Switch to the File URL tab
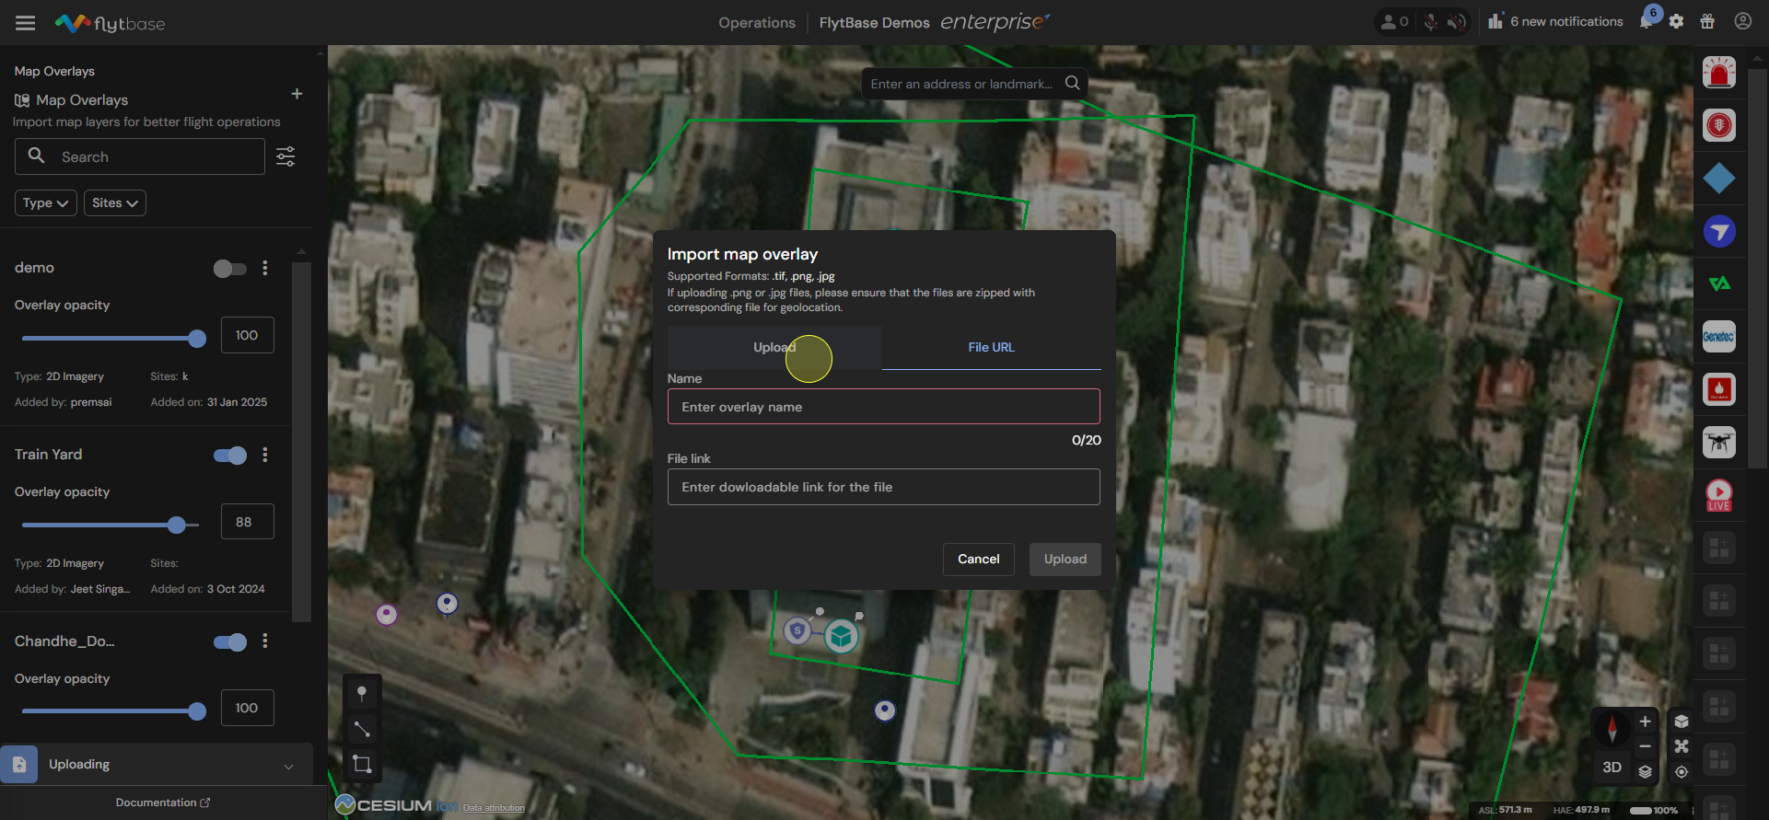Screen dimensions: 1769x820 click(x=991, y=348)
